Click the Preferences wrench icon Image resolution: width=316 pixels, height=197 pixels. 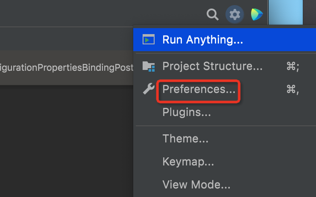[x=149, y=89]
